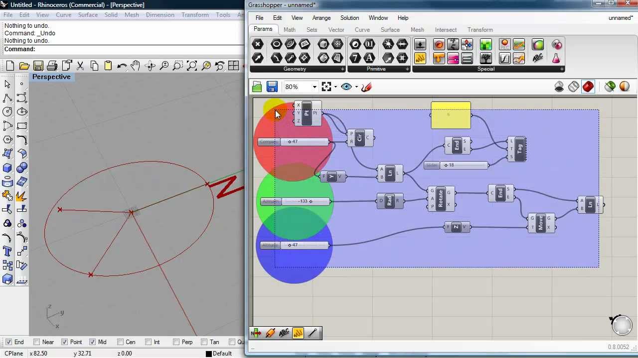Screen dimensions: 638x358
Task: Open the preview eye dropdown arrow
Action: pyautogui.click(x=356, y=87)
